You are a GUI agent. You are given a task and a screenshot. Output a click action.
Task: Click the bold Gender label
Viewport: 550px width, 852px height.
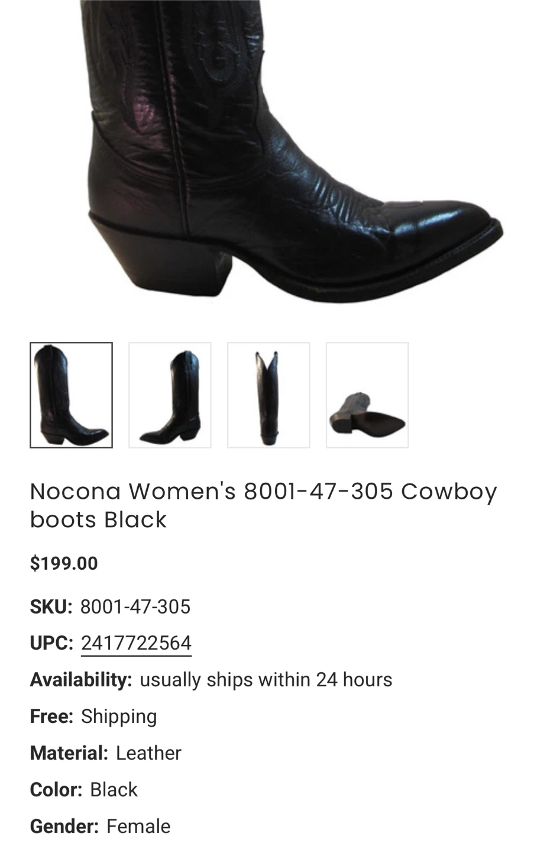(64, 827)
